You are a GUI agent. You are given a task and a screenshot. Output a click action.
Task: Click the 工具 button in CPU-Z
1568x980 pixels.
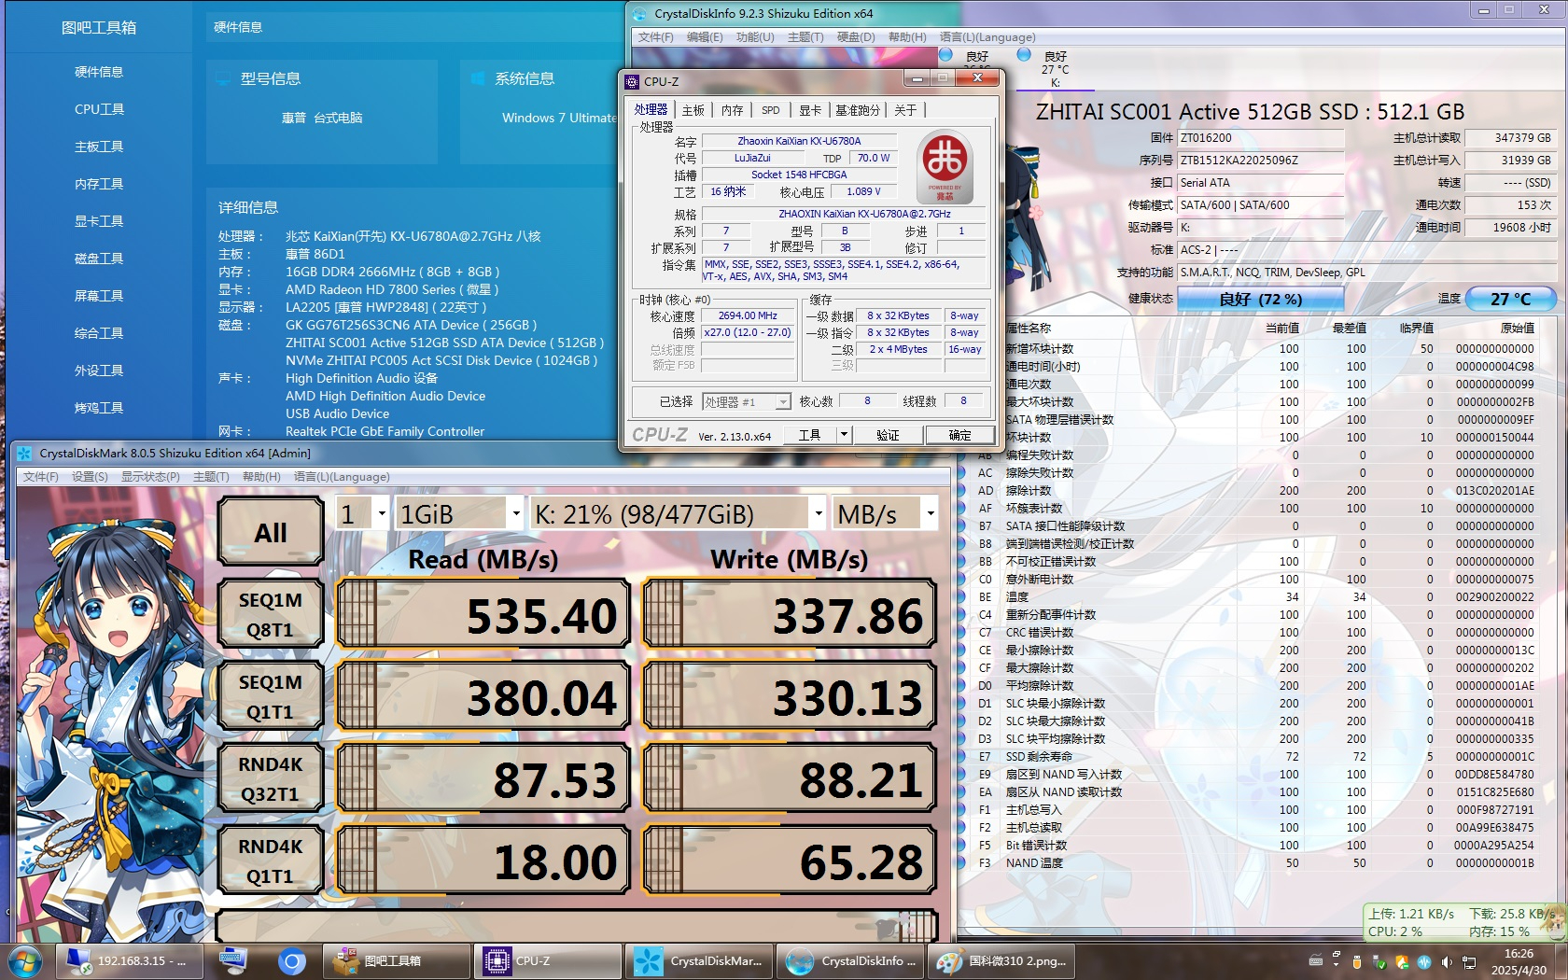tap(810, 435)
